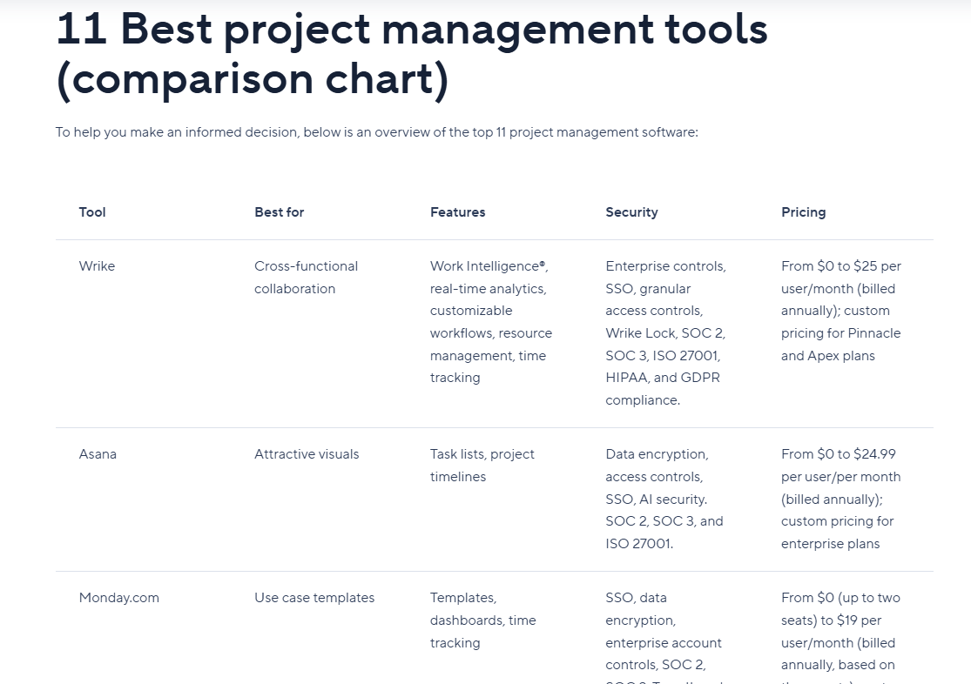Screen dimensions: 971x684
Task: Click 'Templates, dashboards, time tracking' cell
Action: tap(483, 620)
